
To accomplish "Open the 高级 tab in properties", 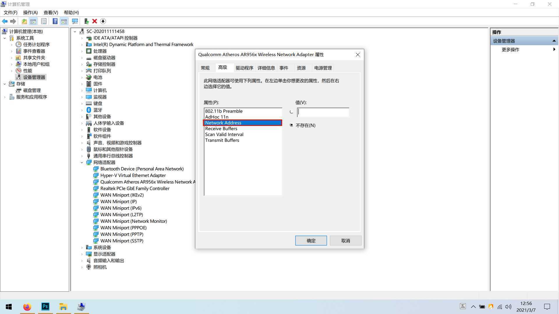I will 222,68.
